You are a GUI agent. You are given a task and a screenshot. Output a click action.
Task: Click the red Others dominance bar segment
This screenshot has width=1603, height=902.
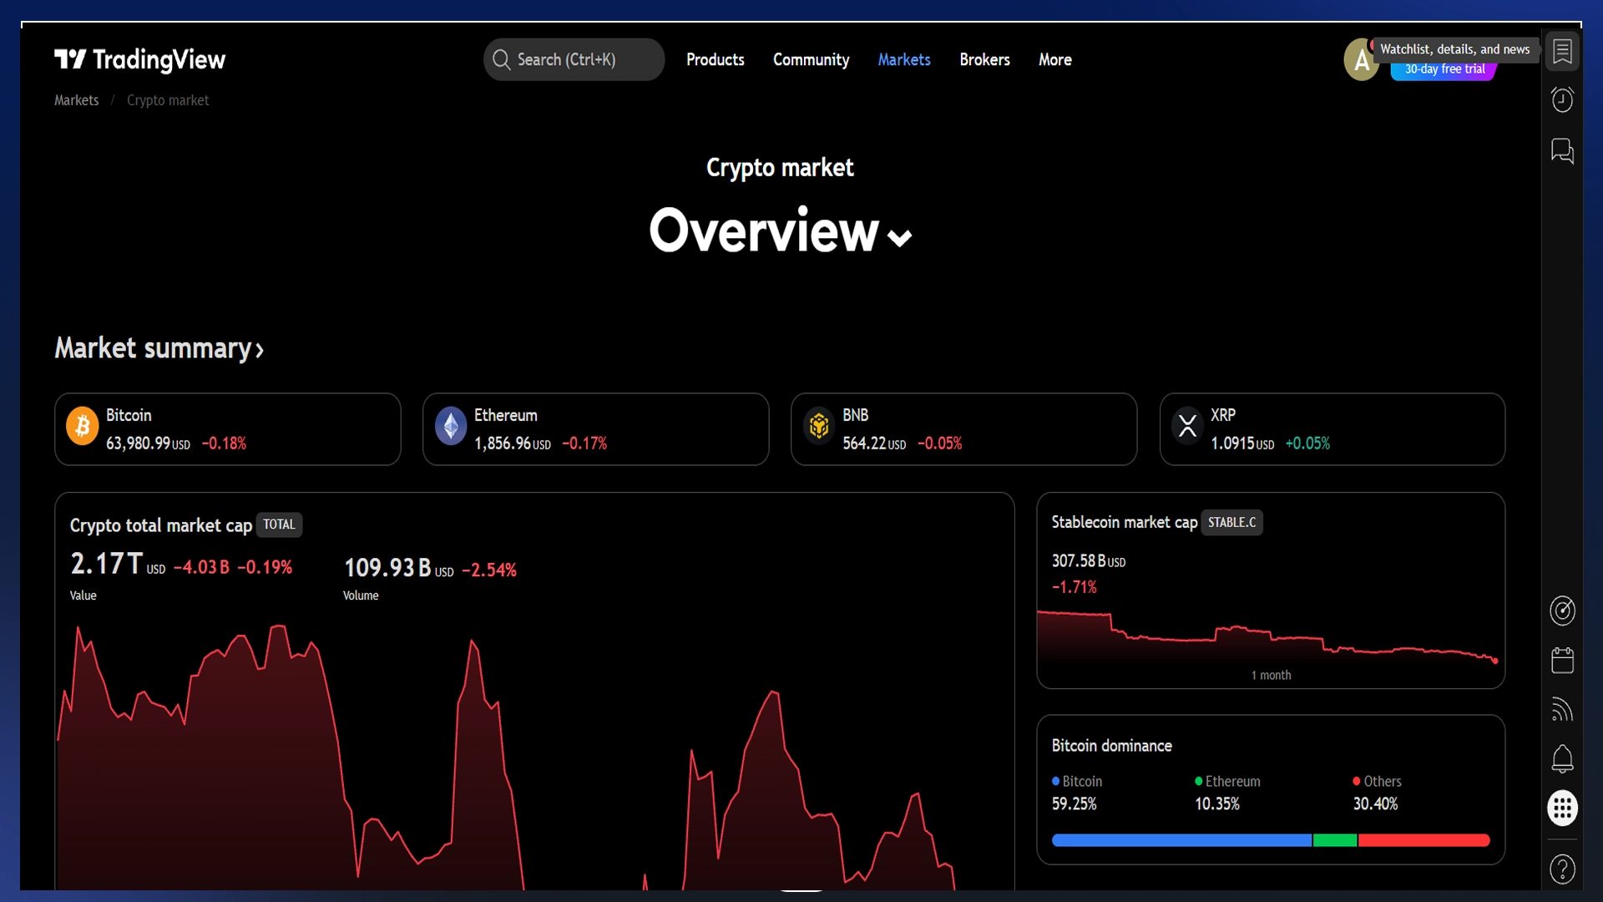[x=1424, y=840]
